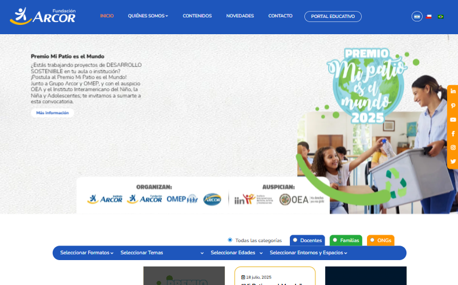Open the Contacto menu item
Screen dimensions: 458x285
coord(281,16)
